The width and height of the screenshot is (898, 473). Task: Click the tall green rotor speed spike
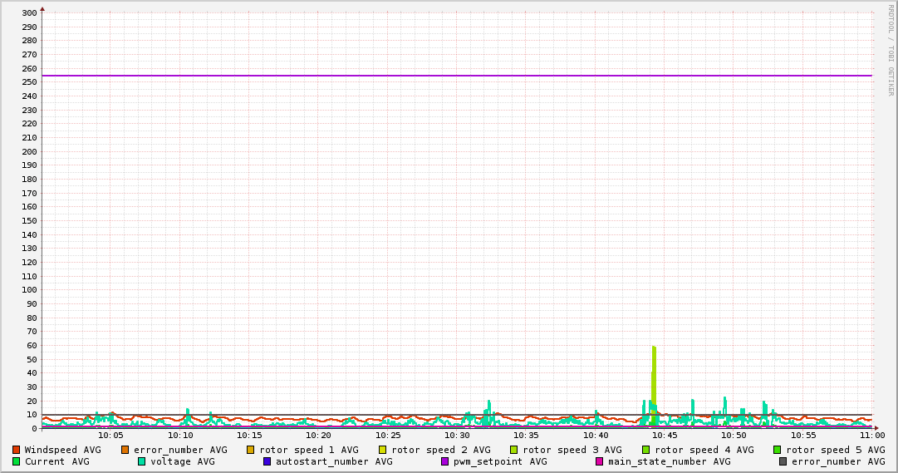(x=655, y=374)
